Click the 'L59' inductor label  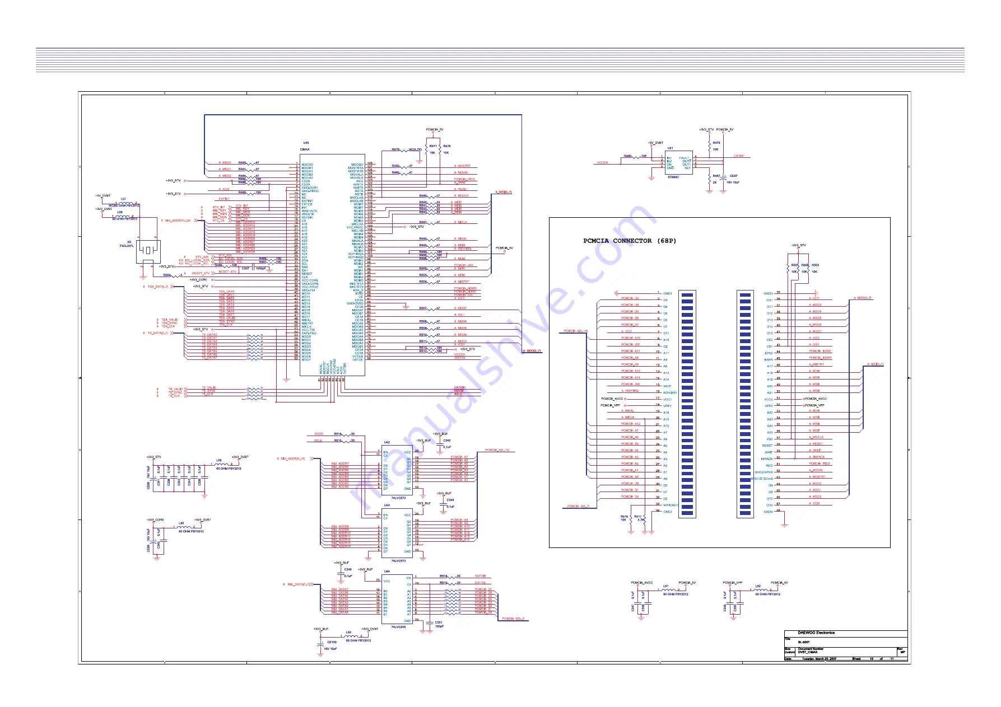(219, 461)
